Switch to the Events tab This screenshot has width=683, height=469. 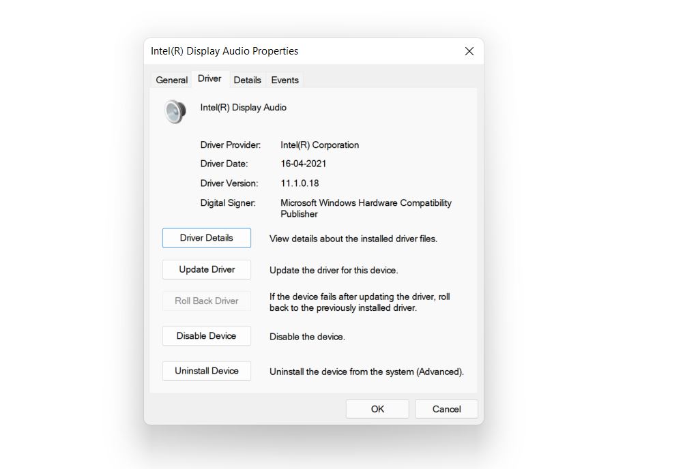coord(285,80)
